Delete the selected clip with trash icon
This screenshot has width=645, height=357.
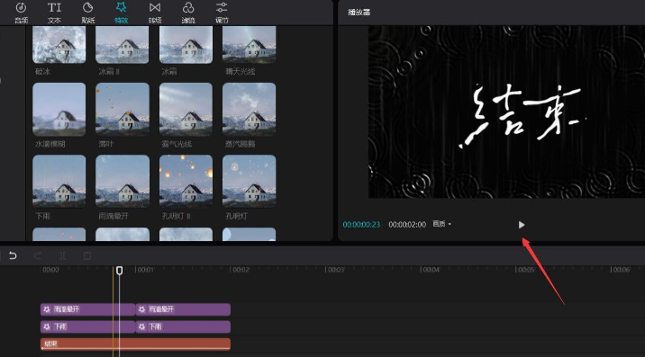point(87,255)
